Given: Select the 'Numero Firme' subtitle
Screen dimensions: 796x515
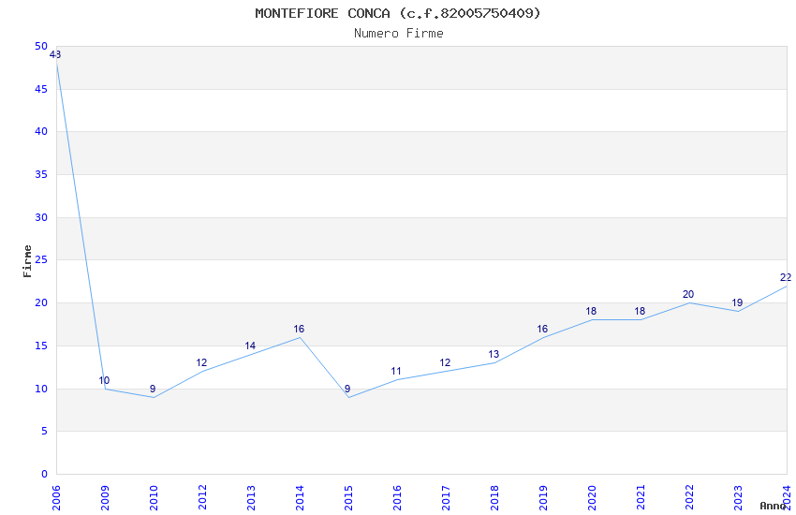Looking at the screenshot, I should (x=399, y=33).
